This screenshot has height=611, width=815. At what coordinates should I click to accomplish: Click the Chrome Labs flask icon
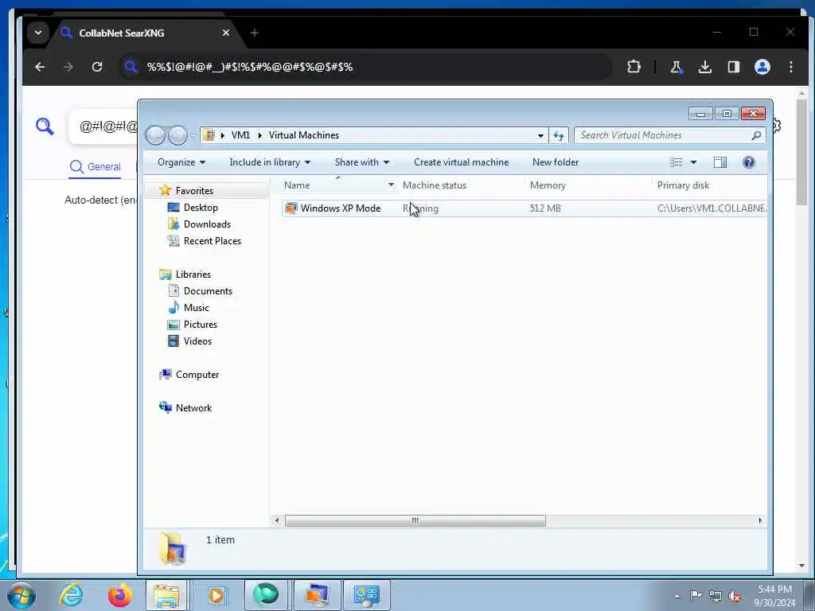tap(677, 67)
